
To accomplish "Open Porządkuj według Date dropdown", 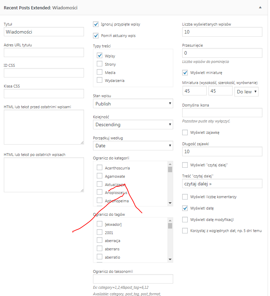I will (133, 146).
